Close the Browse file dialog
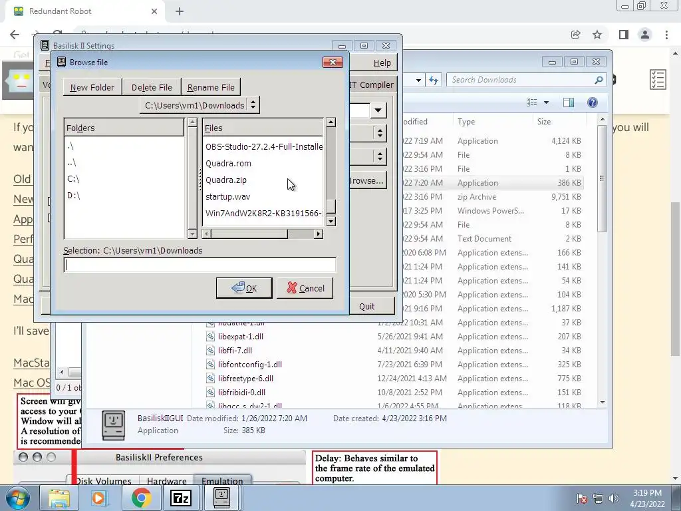681x511 pixels. (x=333, y=62)
